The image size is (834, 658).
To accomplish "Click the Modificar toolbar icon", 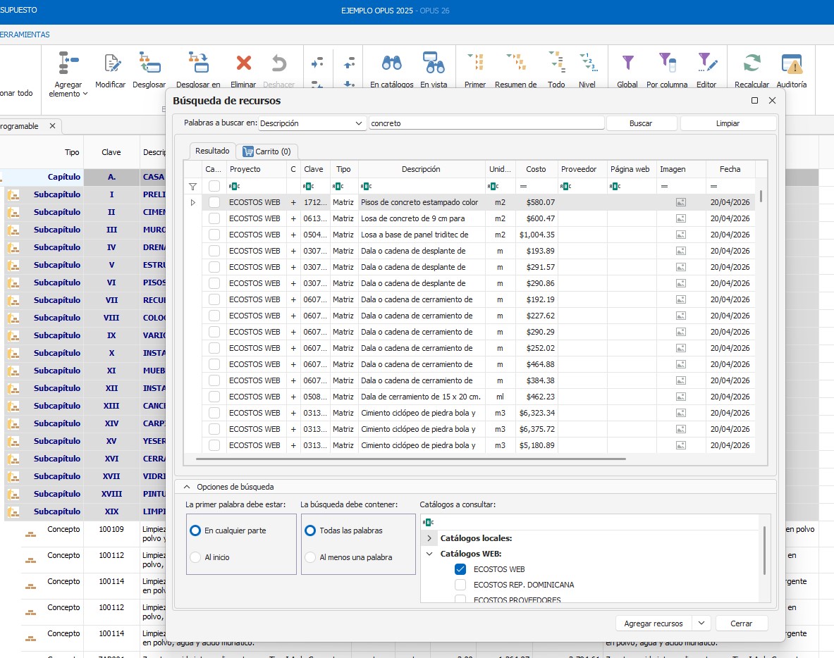I will coord(111,63).
